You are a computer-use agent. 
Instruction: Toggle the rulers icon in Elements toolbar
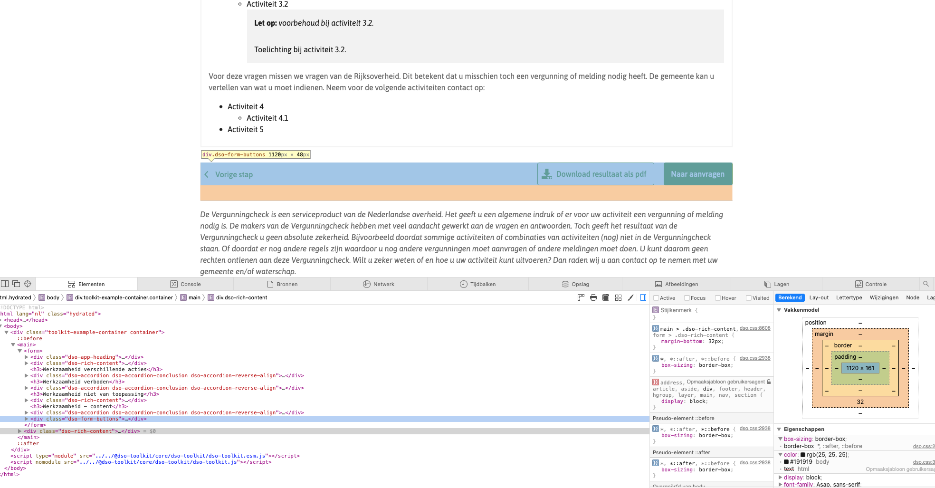[x=581, y=297]
